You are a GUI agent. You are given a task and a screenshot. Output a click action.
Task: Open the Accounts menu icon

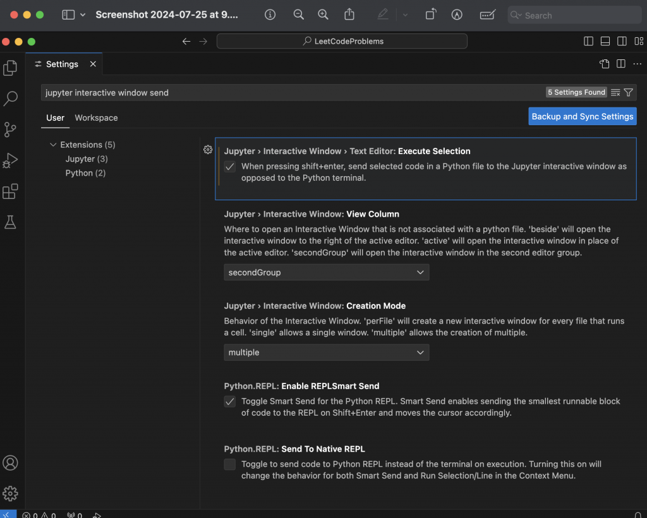click(x=10, y=463)
